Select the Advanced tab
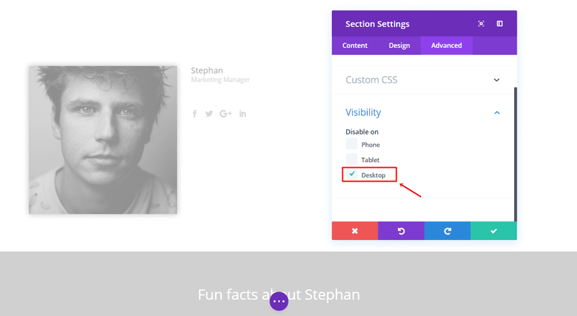Screen dimensions: 577x316 click(446, 45)
